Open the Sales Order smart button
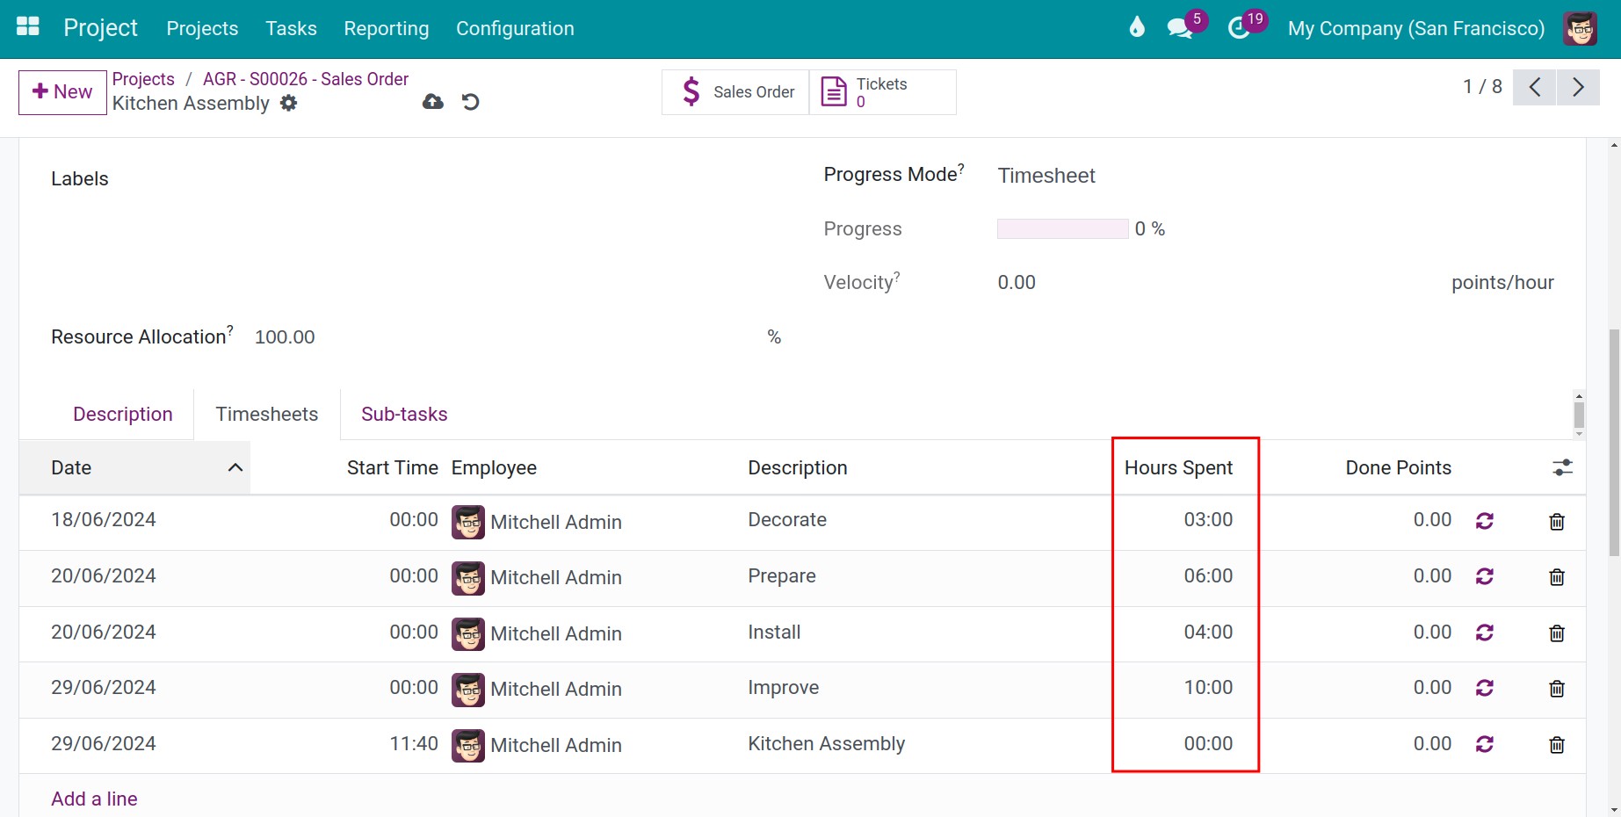 735,92
